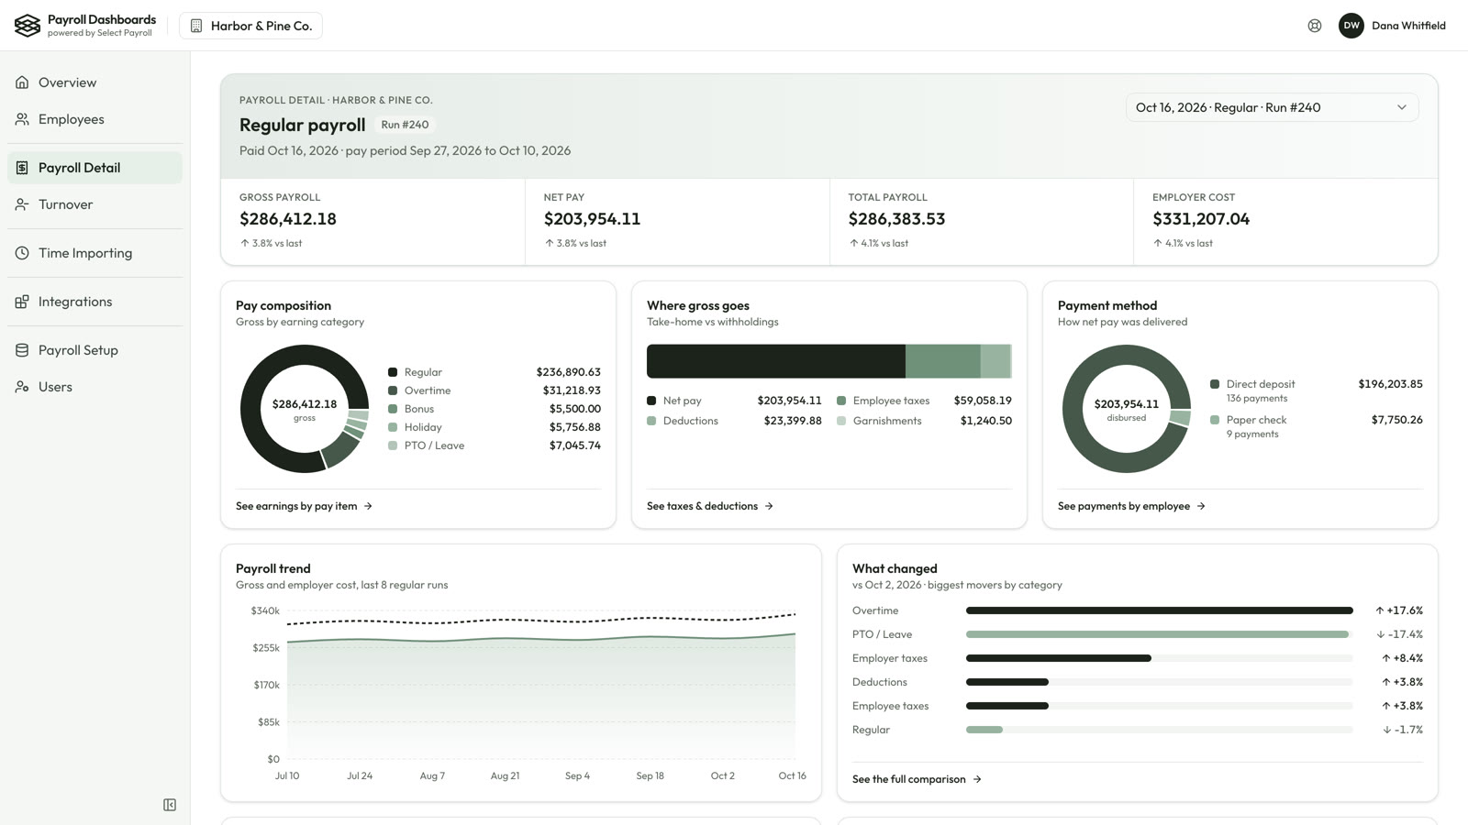The height and width of the screenshot is (825, 1468).
Task: Go to Overview in the sidebar
Action: (95, 82)
